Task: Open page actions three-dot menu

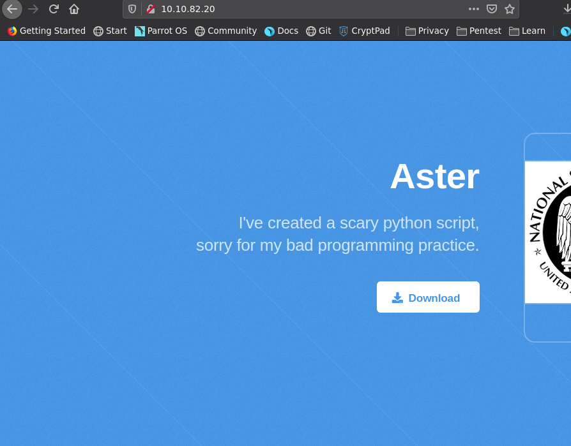Action: [x=473, y=9]
